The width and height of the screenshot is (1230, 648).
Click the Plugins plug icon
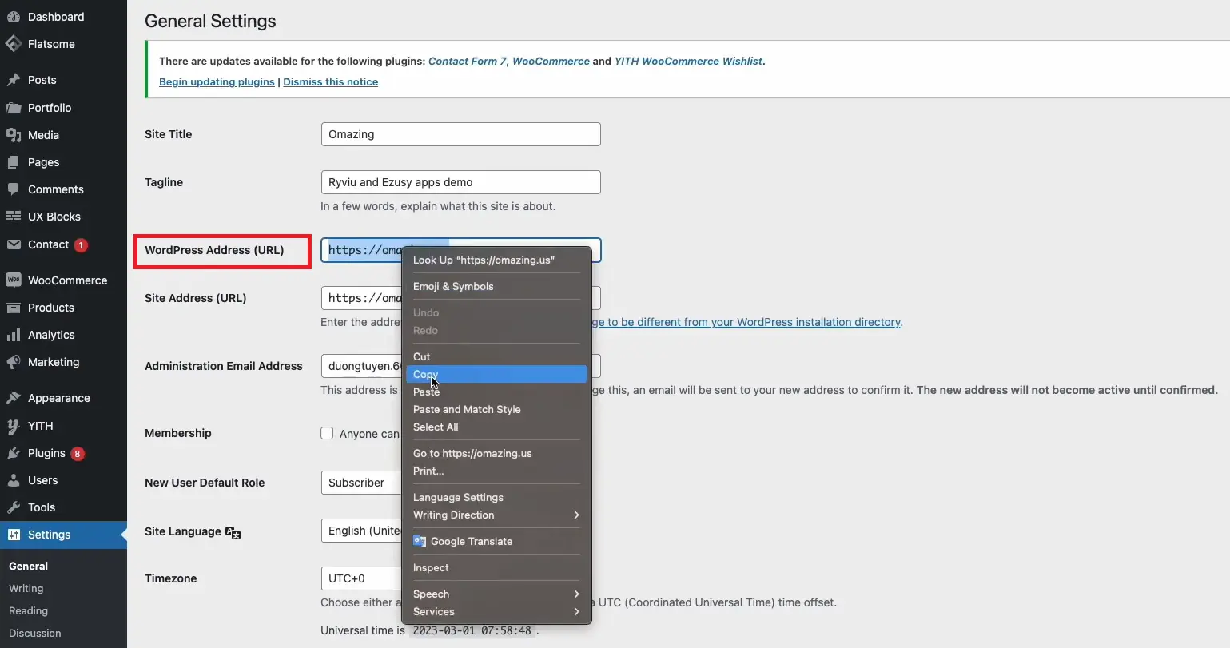[x=14, y=453]
